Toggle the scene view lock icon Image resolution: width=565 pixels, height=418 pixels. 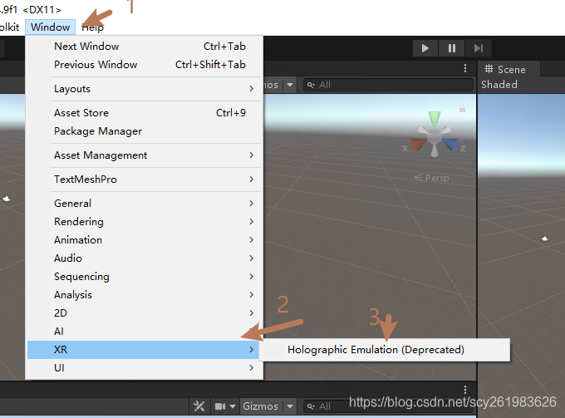point(462,109)
